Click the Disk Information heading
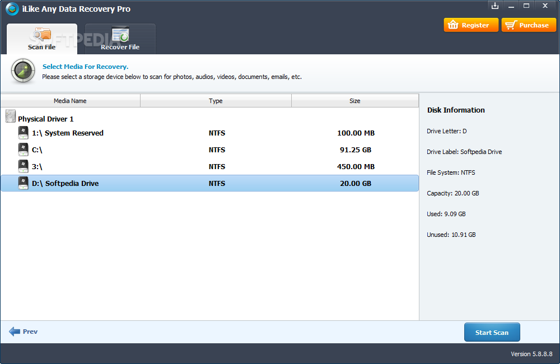 [x=456, y=110]
